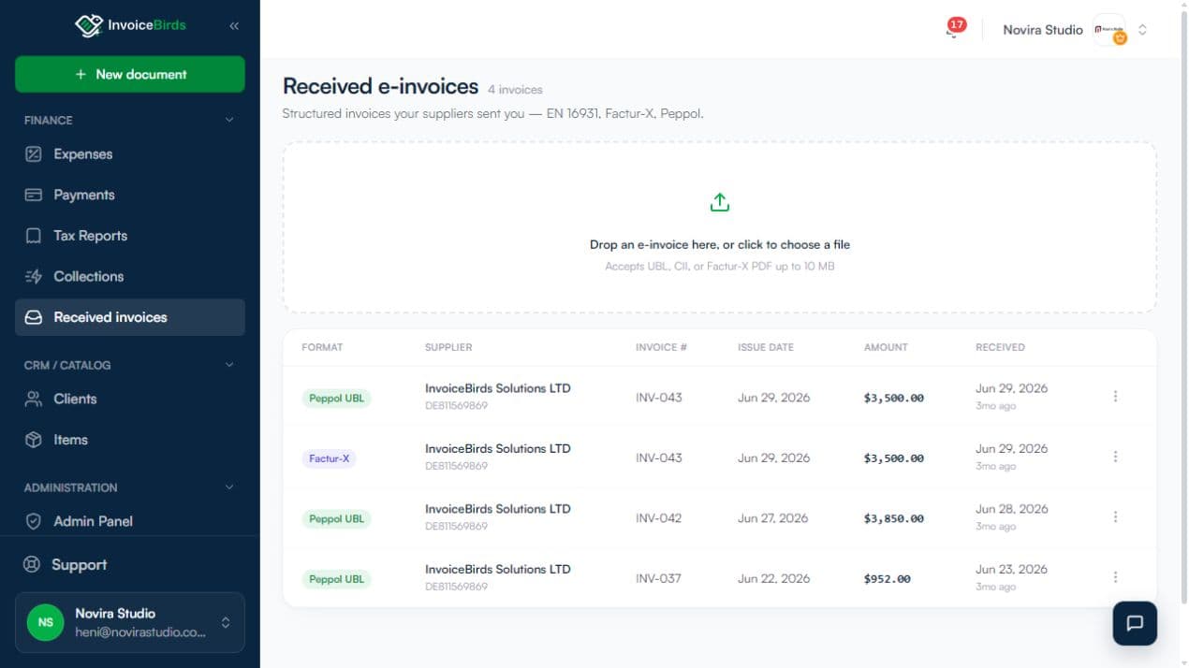Image resolution: width=1189 pixels, height=668 pixels.
Task: Collapse the CRM / CATALOG section chevron
Action: pyautogui.click(x=229, y=365)
